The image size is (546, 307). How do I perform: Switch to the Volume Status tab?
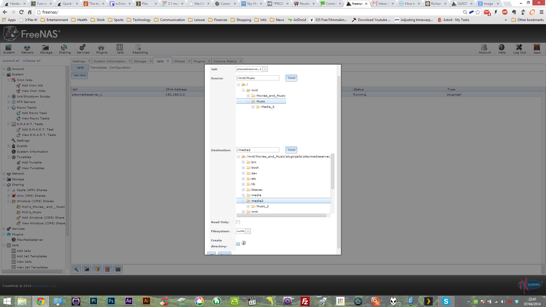pyautogui.click(x=225, y=61)
